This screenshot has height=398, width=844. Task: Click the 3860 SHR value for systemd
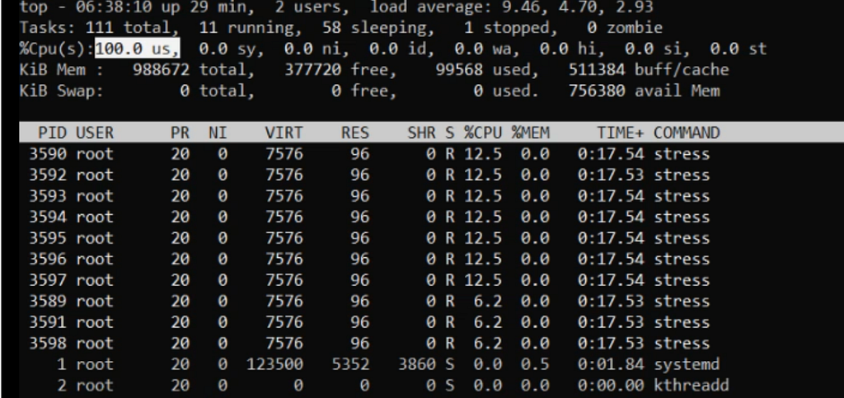(x=417, y=364)
